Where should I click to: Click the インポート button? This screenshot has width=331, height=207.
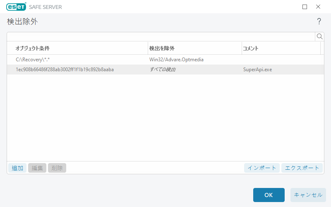pyautogui.click(x=262, y=168)
